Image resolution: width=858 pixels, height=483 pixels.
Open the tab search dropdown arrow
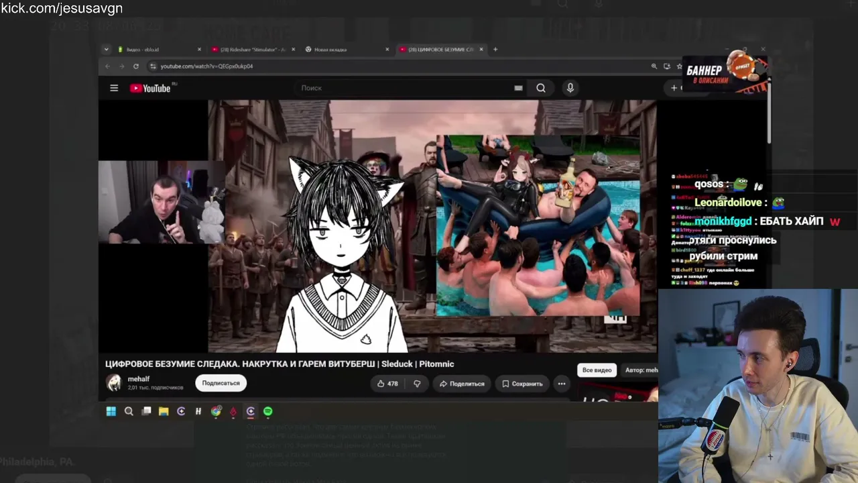106,50
